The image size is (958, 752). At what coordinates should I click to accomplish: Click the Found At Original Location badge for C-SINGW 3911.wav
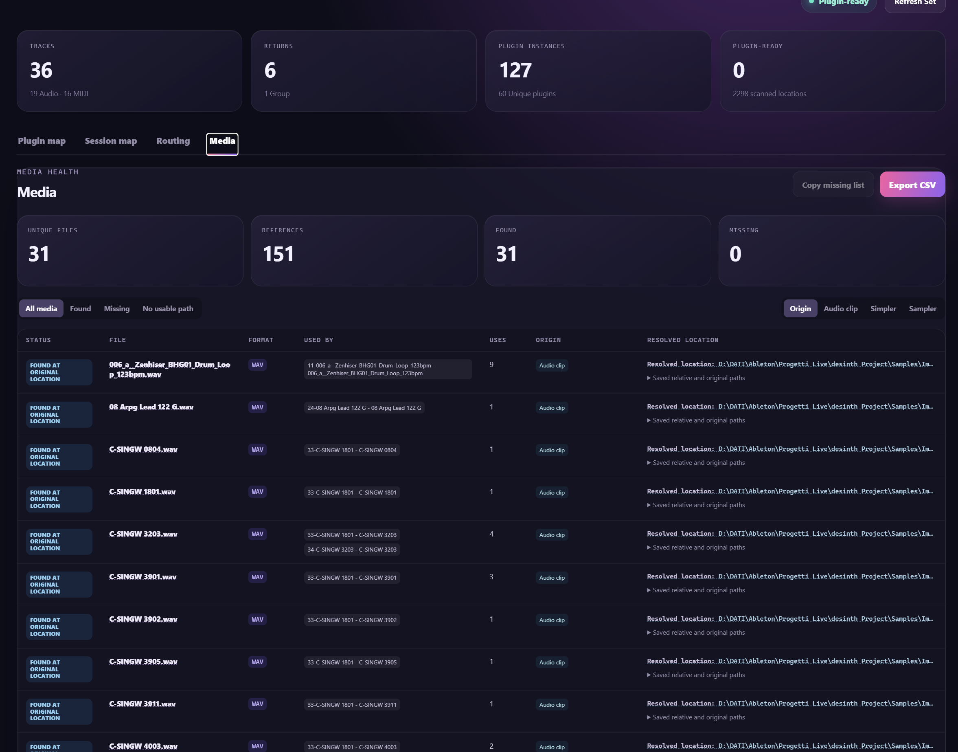coord(59,712)
